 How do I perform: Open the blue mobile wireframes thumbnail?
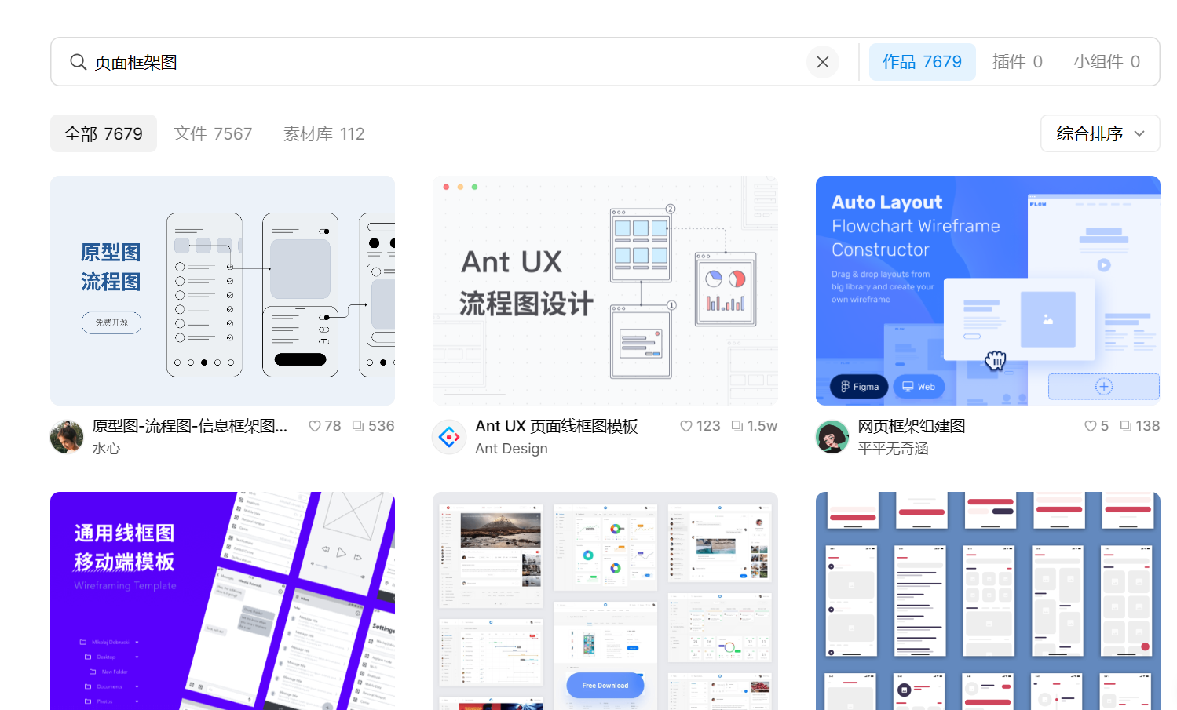pyautogui.click(x=988, y=601)
